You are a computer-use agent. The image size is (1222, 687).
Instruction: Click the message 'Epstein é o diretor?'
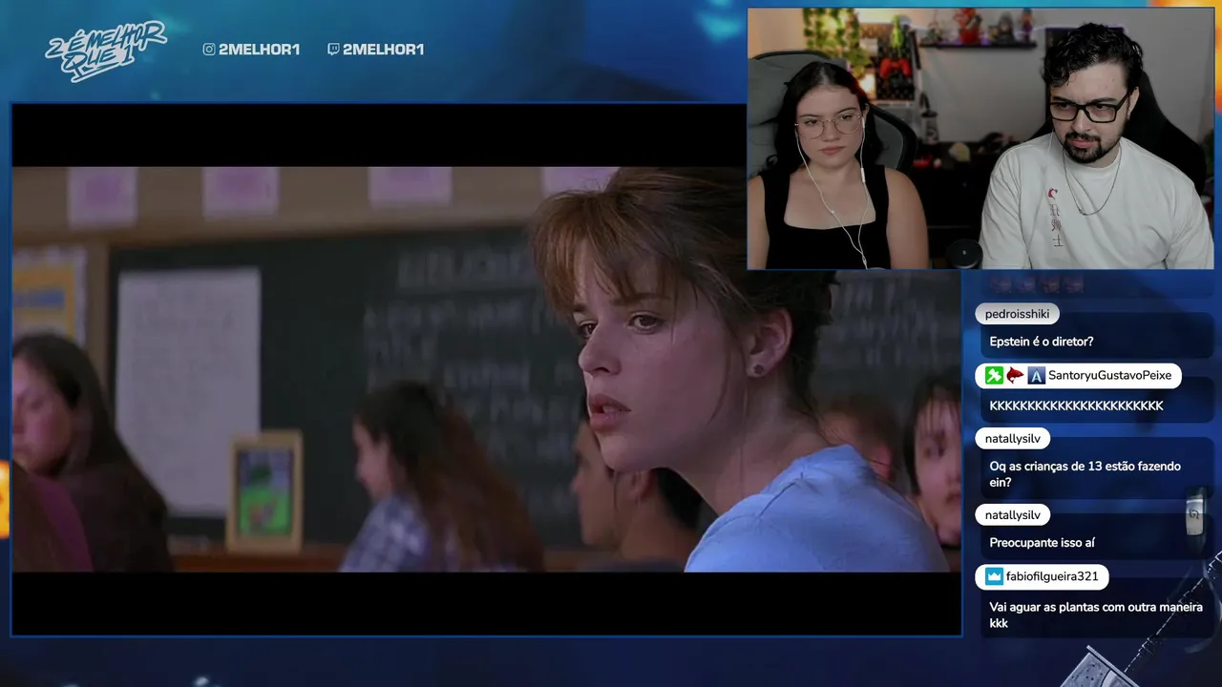pos(1042,342)
